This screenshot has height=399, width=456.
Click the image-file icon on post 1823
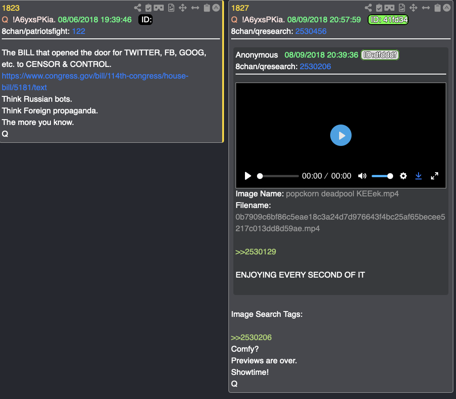point(171,8)
